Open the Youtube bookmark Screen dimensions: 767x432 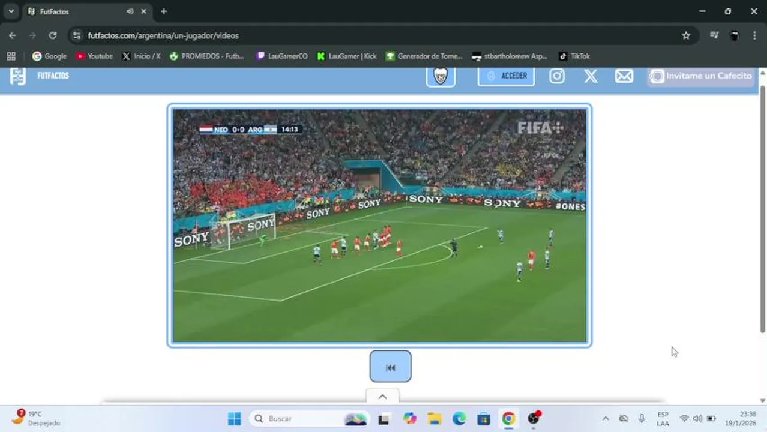[94, 56]
